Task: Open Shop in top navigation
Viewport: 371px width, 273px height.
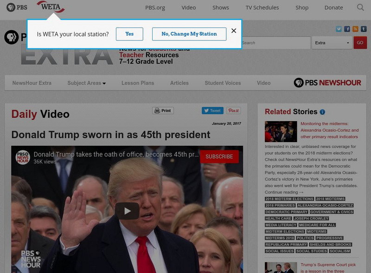Action: click(x=302, y=7)
